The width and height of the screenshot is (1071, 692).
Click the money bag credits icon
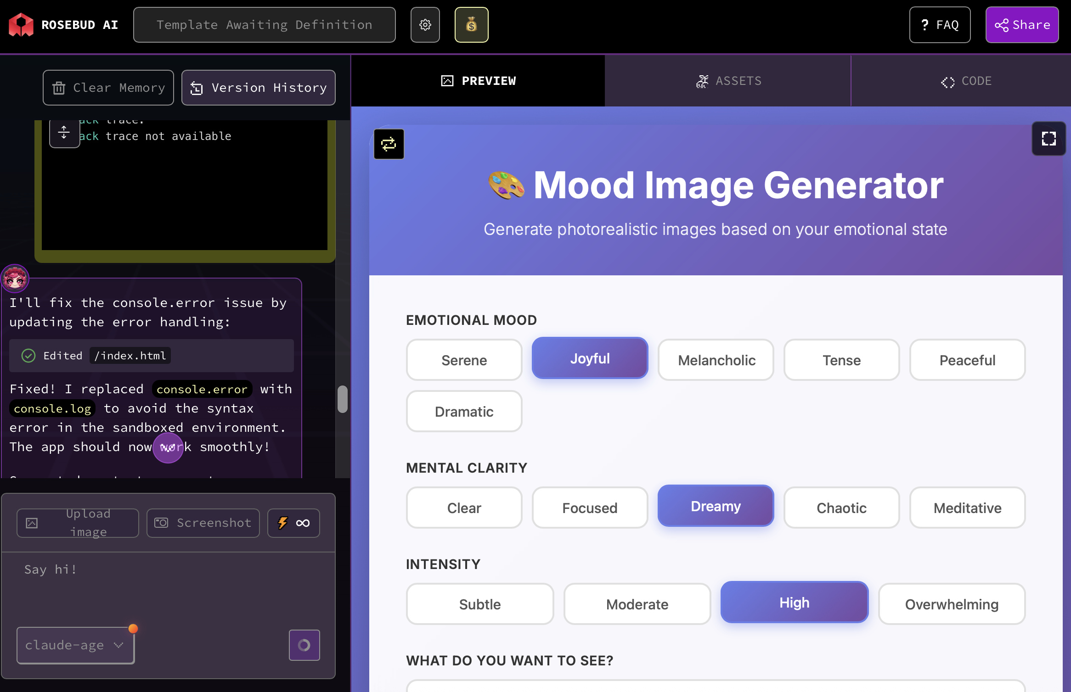click(x=471, y=25)
